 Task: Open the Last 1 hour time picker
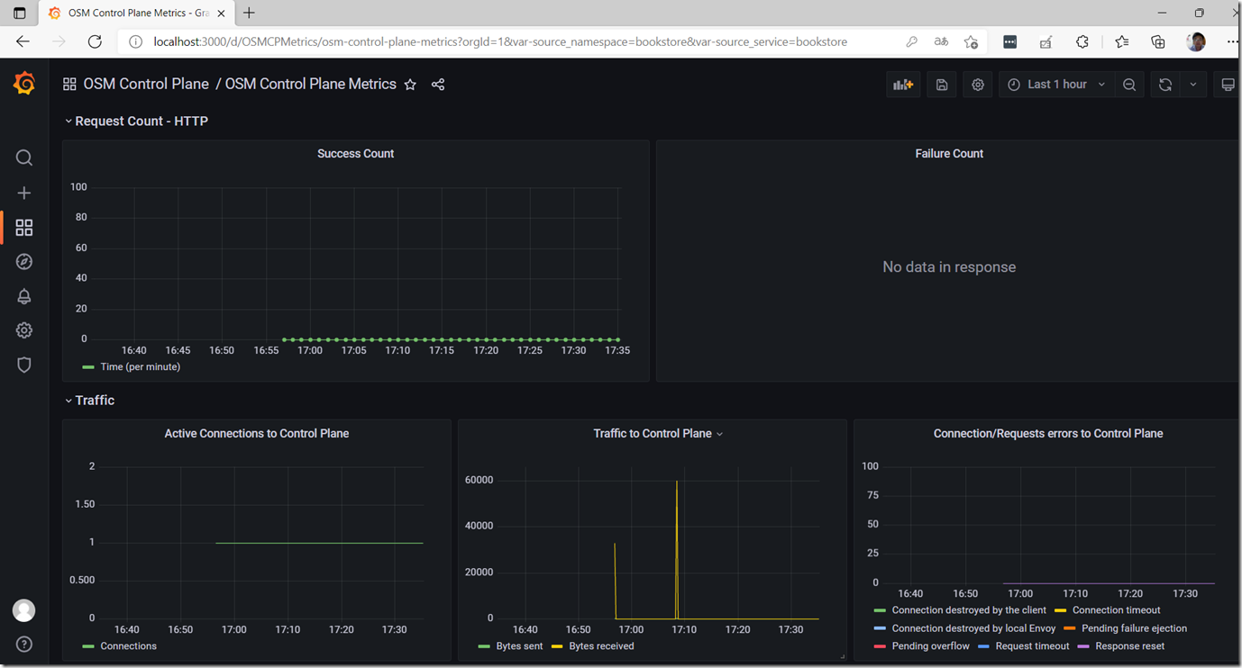[x=1056, y=85]
